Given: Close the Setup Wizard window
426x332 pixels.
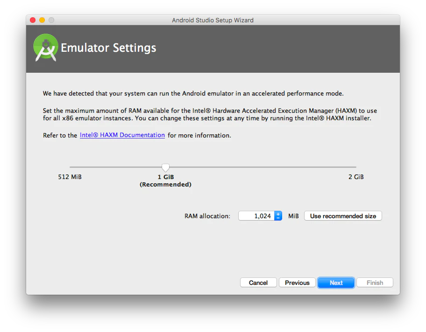Looking at the screenshot, I should [33, 20].
